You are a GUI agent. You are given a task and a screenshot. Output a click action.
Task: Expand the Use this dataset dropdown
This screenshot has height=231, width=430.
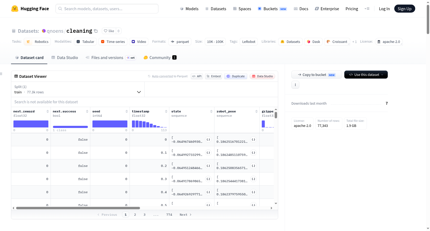(x=366, y=75)
